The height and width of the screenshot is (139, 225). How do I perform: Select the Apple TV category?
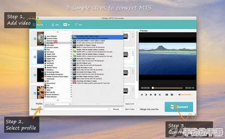coord(58,61)
